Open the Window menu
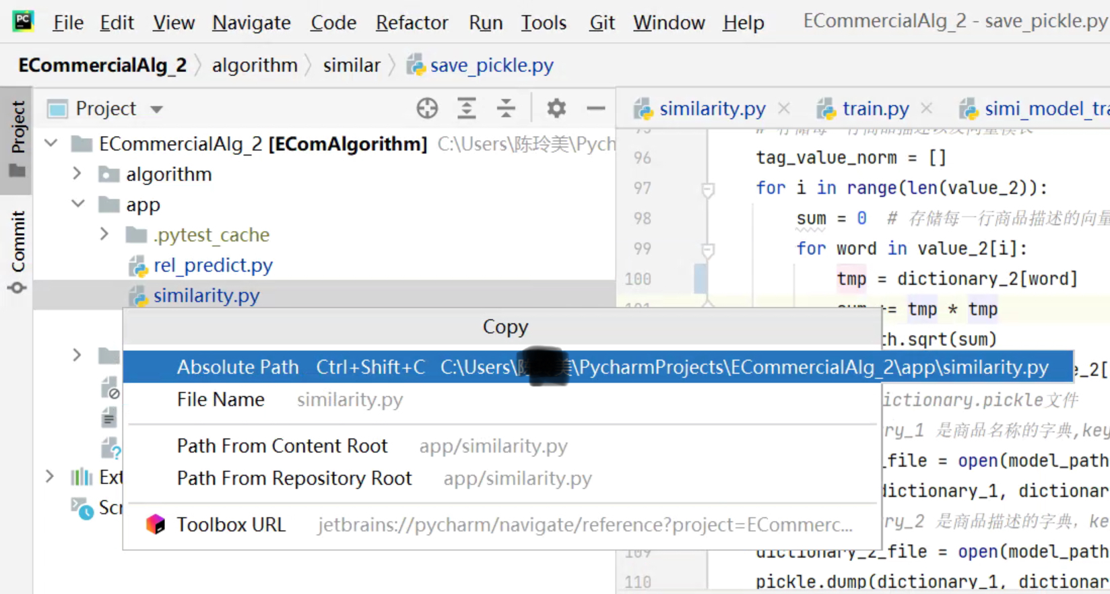The height and width of the screenshot is (594, 1110). 668,22
